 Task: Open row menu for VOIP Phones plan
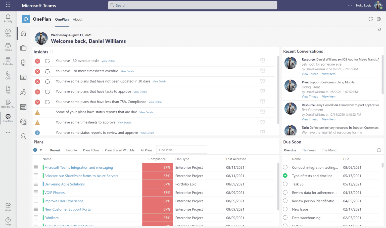(36, 192)
